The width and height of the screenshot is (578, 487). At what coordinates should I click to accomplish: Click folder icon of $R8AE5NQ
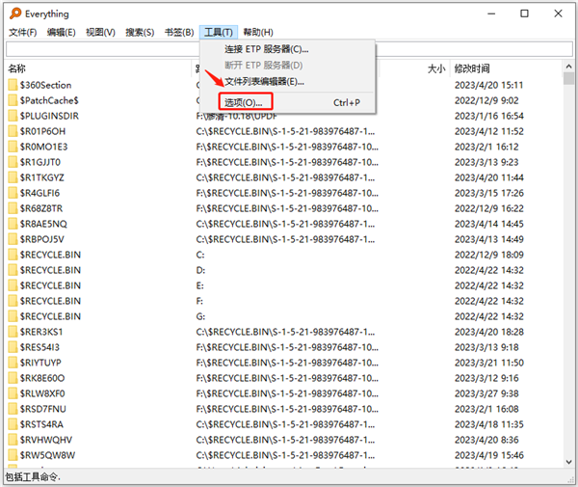tap(13, 224)
